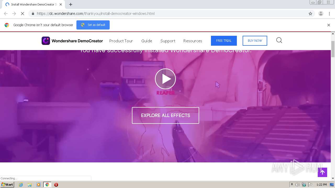335x188 pixels.
Task: Click the page vertical scrollbar thumb
Action: 333,49
